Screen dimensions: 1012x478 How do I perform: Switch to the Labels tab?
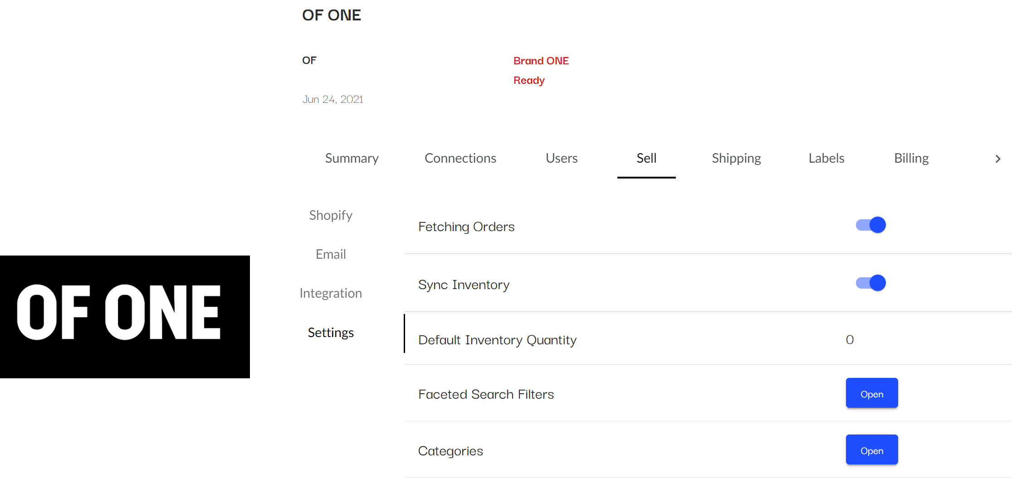[826, 158]
